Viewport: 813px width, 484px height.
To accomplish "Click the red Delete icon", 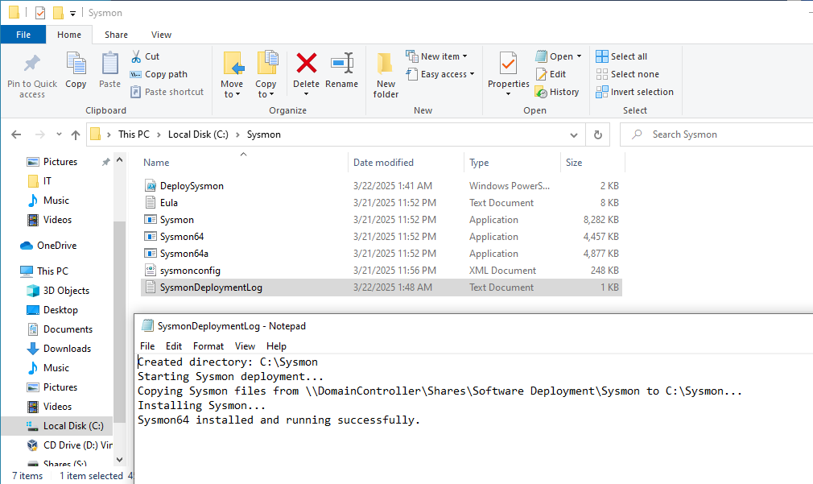I will (306, 64).
